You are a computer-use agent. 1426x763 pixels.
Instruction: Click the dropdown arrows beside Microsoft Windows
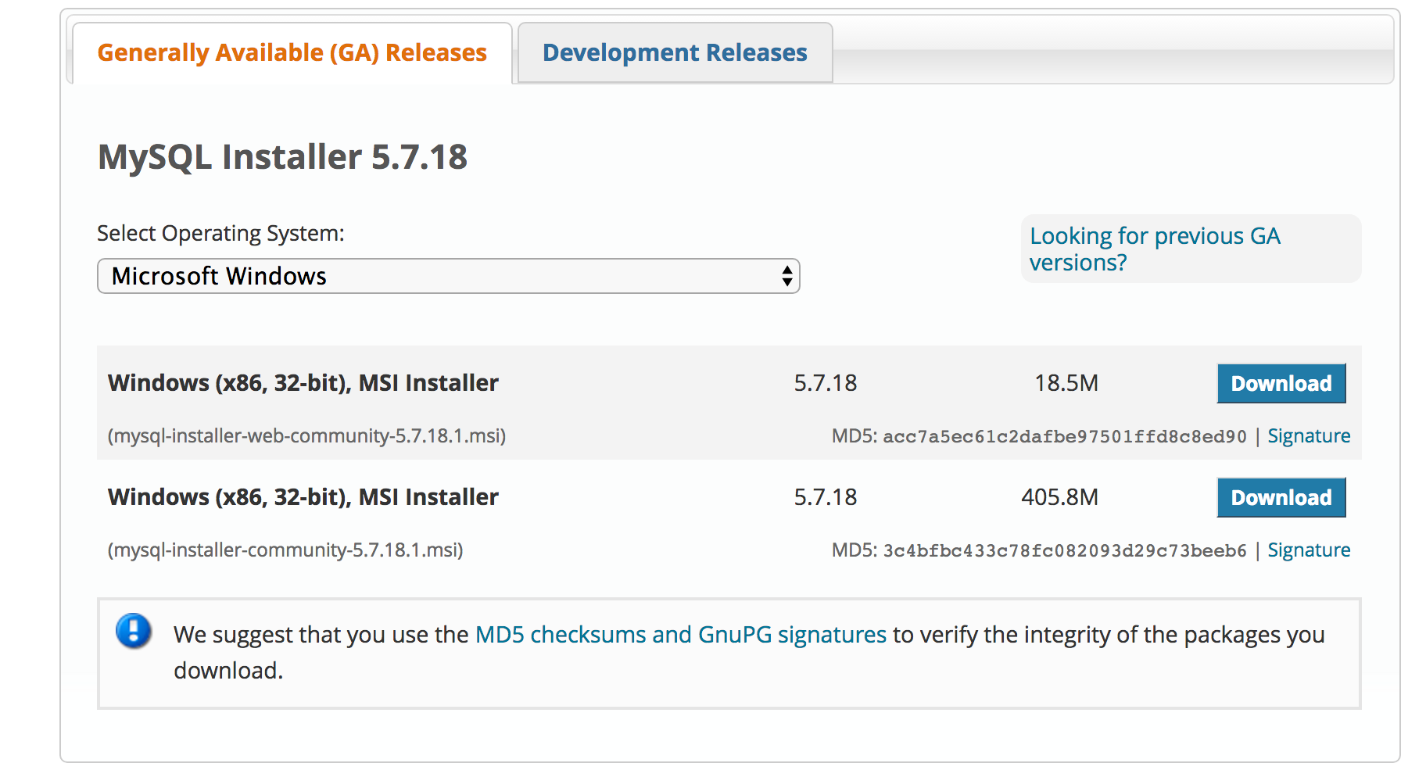tap(786, 276)
